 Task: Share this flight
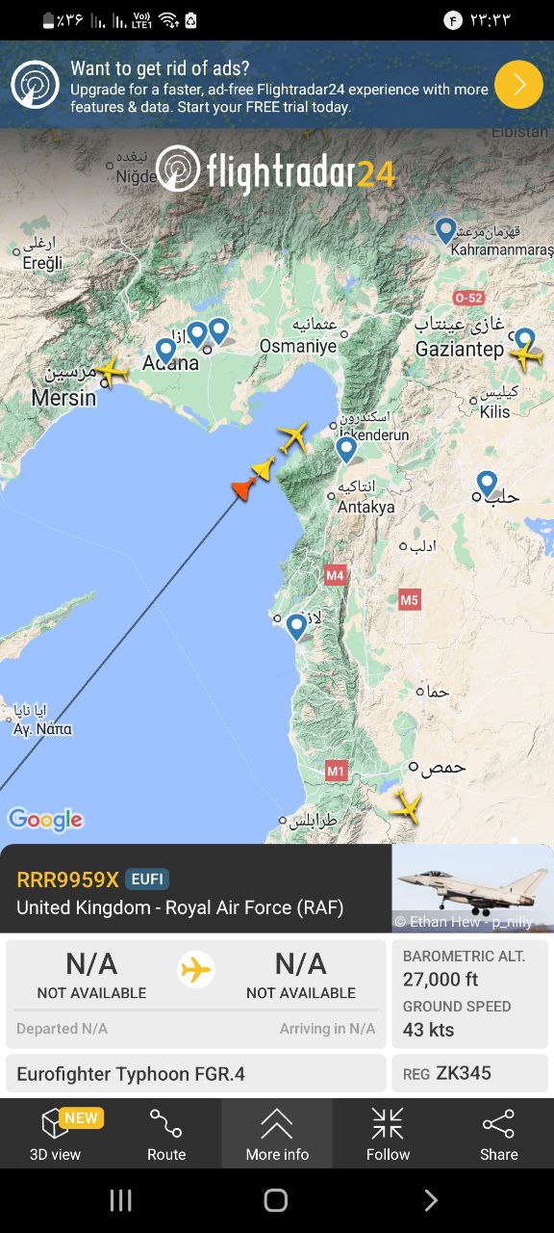click(498, 1134)
